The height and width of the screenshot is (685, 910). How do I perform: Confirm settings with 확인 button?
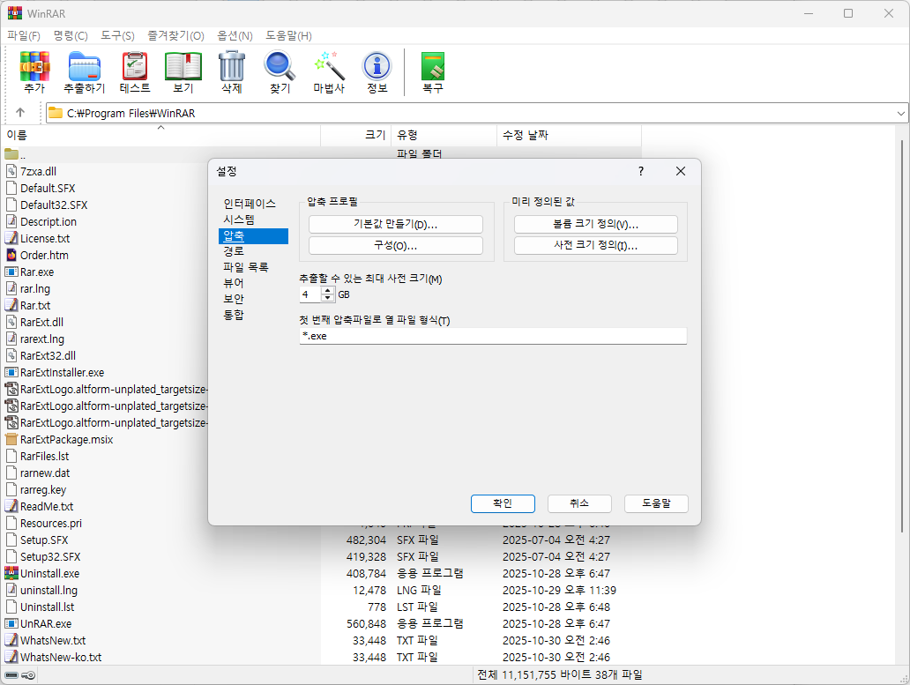tap(503, 503)
